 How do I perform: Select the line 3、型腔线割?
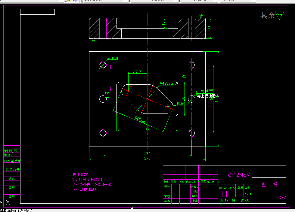click(85, 189)
